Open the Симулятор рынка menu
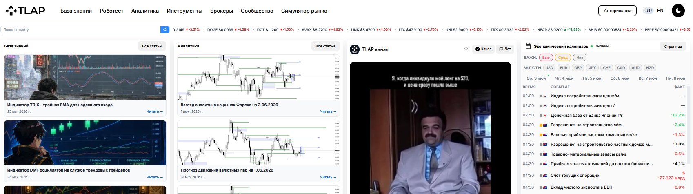The width and height of the screenshot is (693, 194). coord(304,11)
